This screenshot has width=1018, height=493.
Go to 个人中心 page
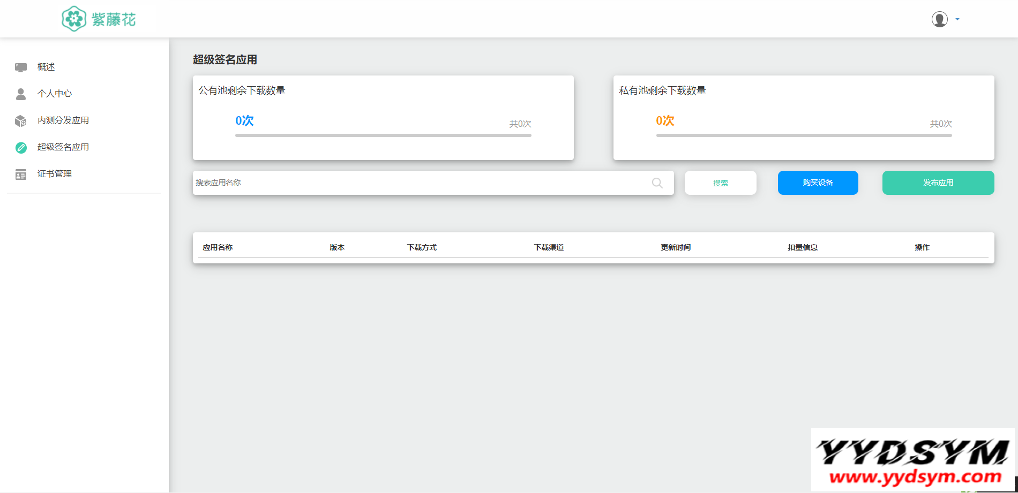pyautogui.click(x=55, y=94)
